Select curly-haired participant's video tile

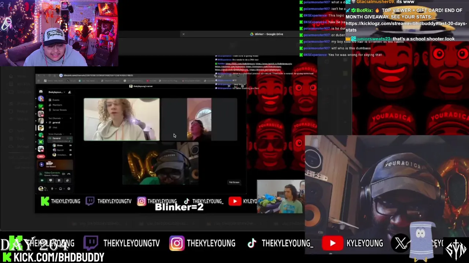click(122, 119)
